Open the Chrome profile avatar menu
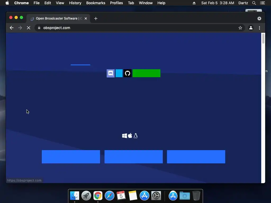The image size is (271, 203). 251,28
